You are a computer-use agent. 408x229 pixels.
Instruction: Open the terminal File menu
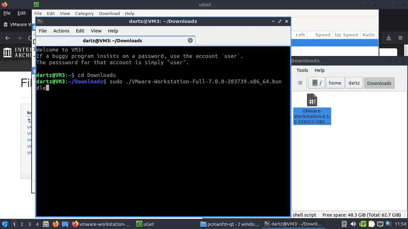(43, 31)
